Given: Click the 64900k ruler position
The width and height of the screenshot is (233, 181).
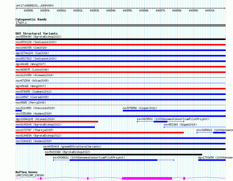Looking at the screenshot, I should point(210,10).
